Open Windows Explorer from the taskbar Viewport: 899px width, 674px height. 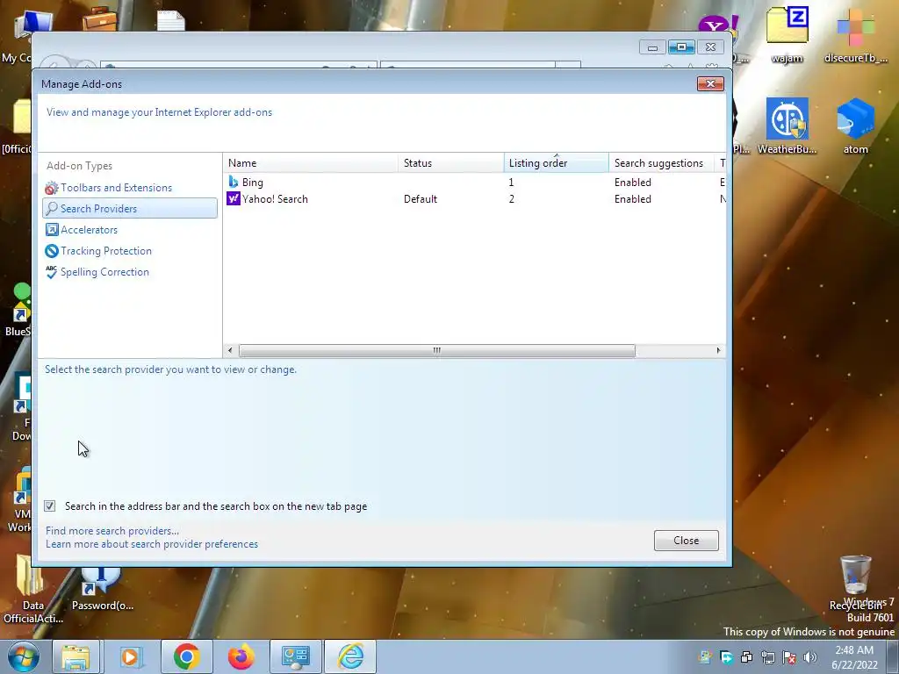[x=76, y=656]
